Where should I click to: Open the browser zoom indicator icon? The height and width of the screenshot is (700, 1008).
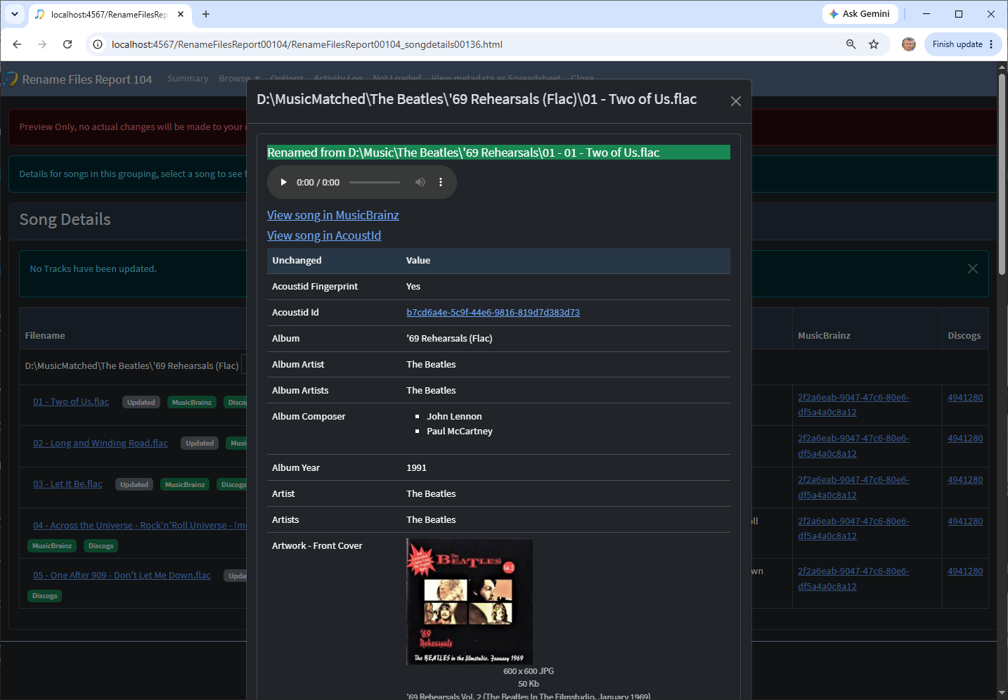click(851, 44)
